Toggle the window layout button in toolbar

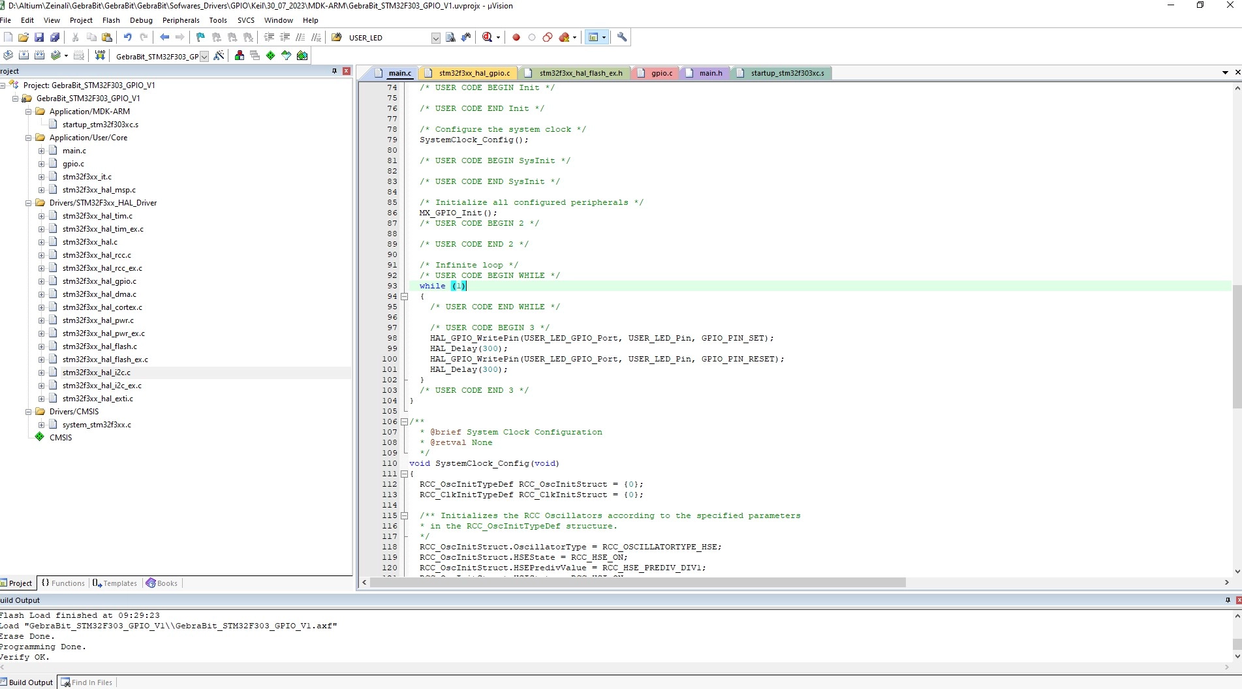(x=593, y=37)
